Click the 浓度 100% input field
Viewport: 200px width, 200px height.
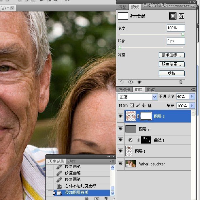(x=175, y=28)
